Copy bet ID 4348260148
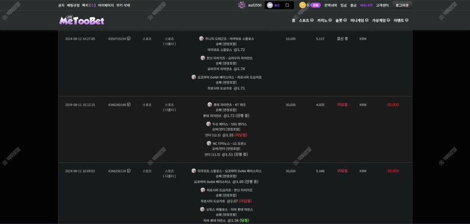This screenshot has width=470, height=224. pyautogui.click(x=129, y=104)
